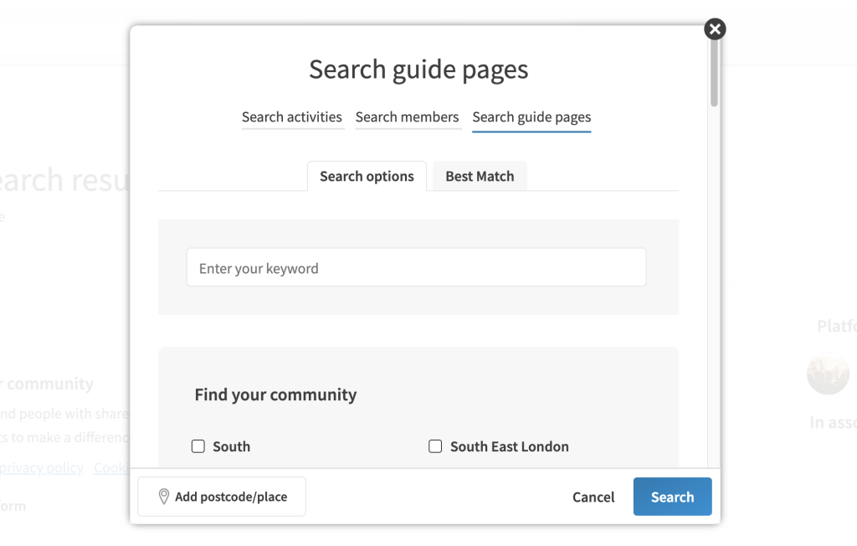This screenshot has height=546, width=857.
Task: Enable the South East London checkbox
Action: 435,446
